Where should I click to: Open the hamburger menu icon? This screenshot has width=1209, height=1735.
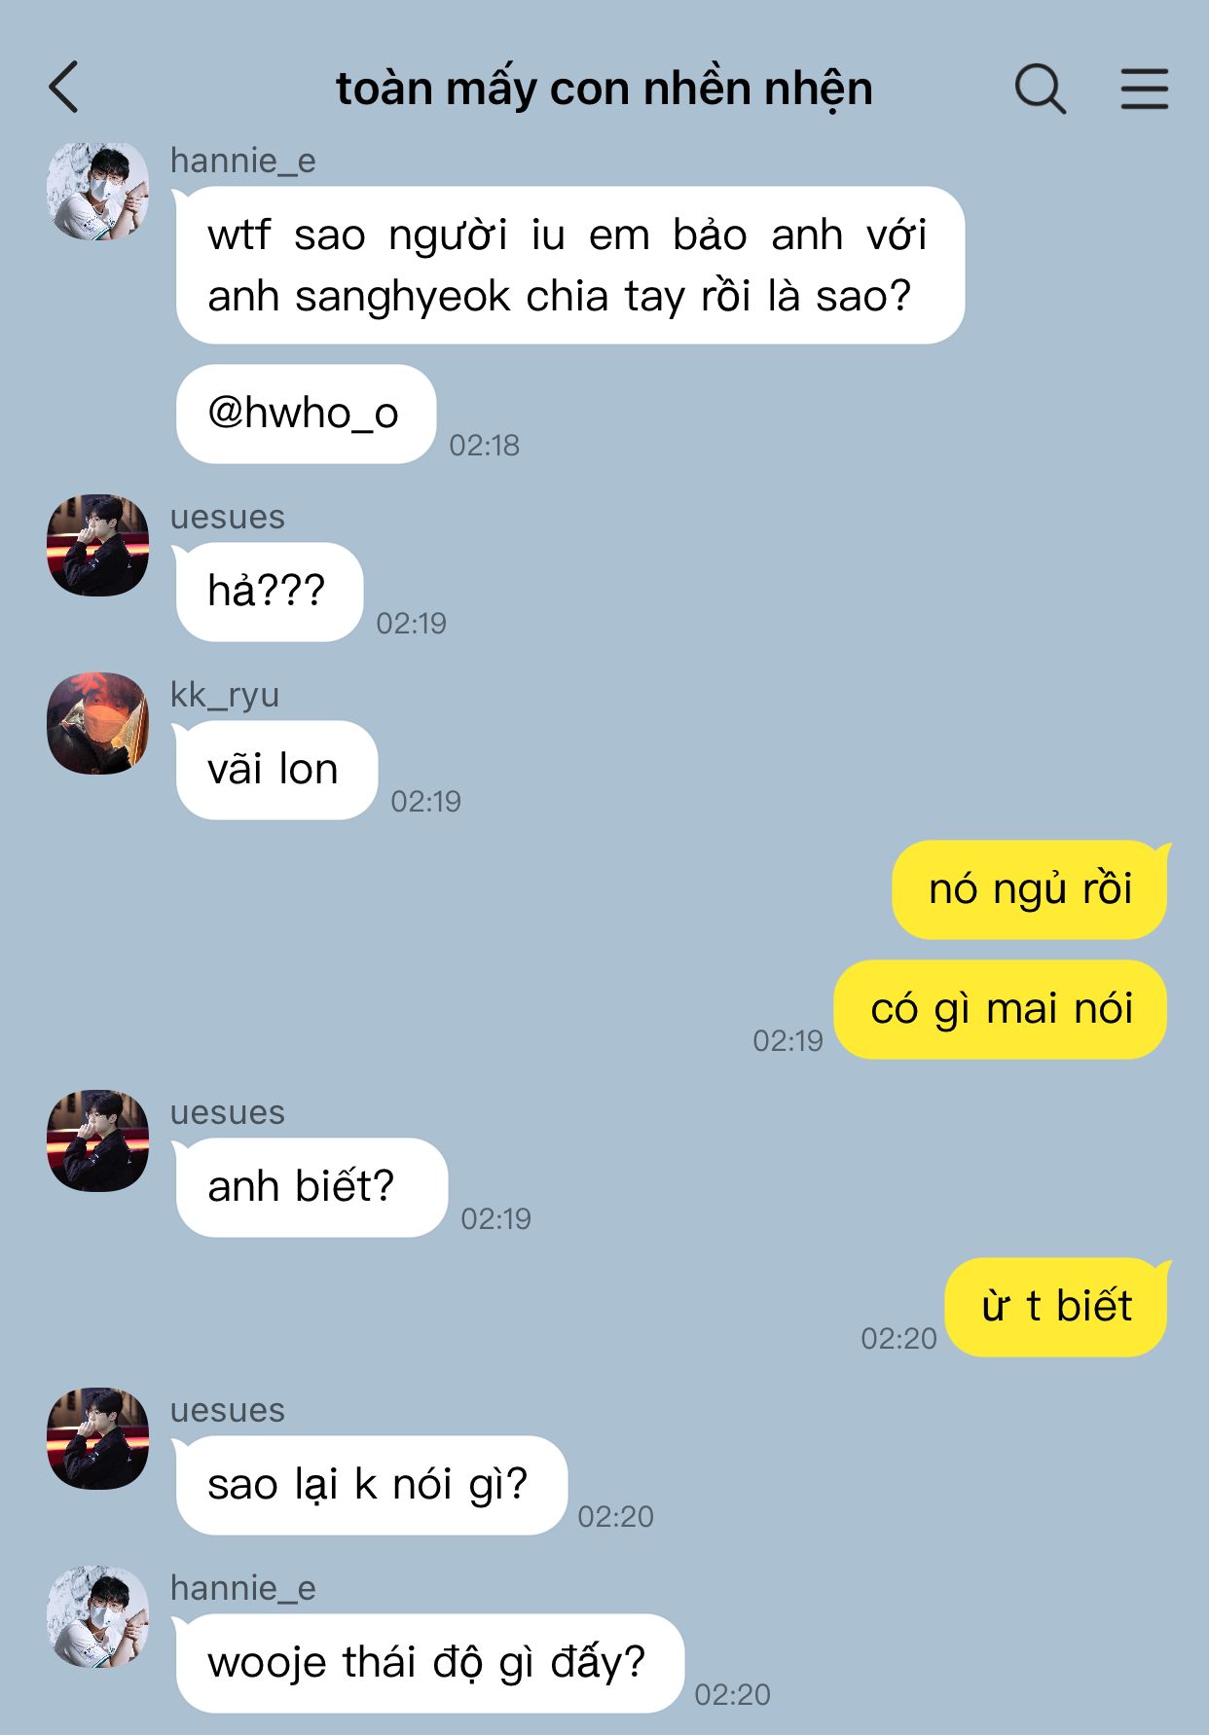(1144, 89)
